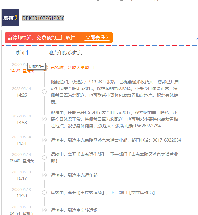The width and height of the screenshot is (198, 215).
Task: Click the 13:53 timeline marker circle
Action: pos(44,119)
